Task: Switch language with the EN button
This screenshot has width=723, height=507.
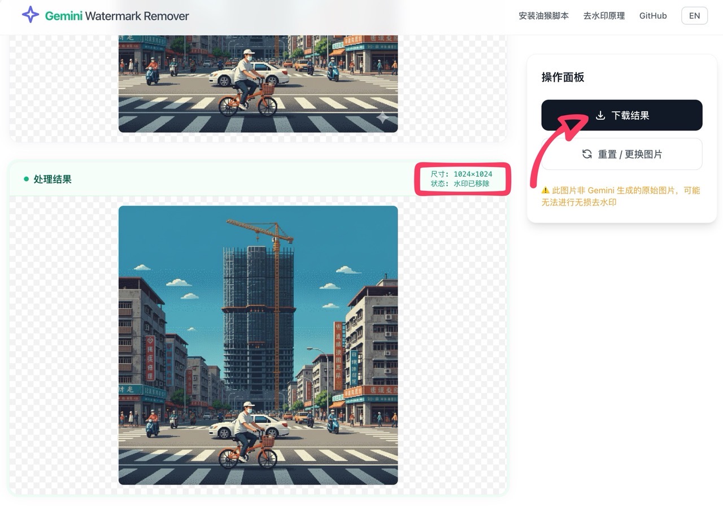Action: (x=694, y=16)
